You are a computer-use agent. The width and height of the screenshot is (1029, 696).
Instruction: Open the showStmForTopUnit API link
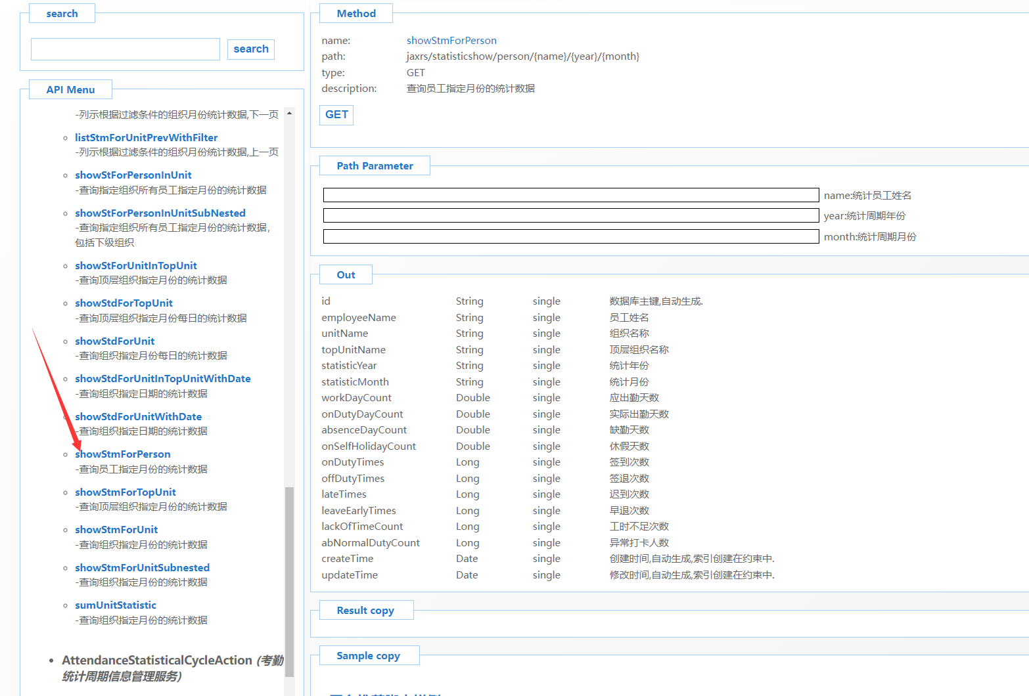[x=126, y=492]
